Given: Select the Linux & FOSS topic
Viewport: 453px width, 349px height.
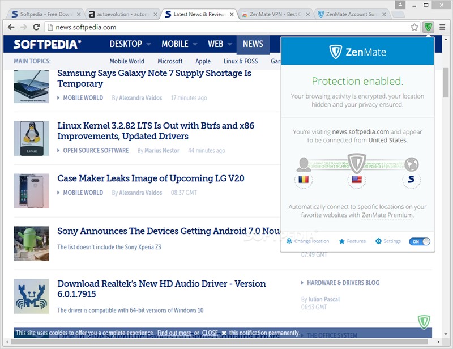Looking at the screenshot, I should [241, 61].
